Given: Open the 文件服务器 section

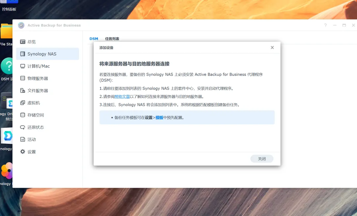Looking at the screenshot, I should tap(38, 90).
